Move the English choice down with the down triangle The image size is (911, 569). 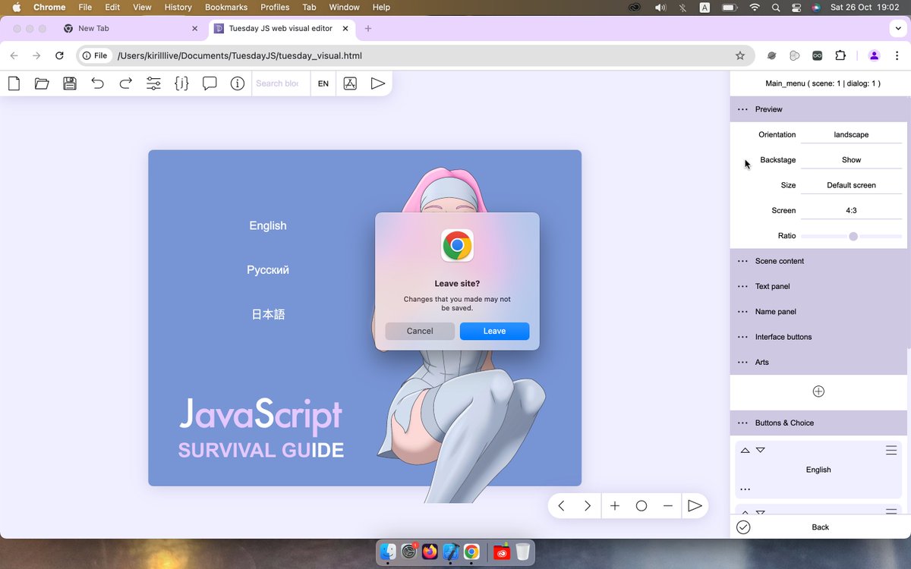pos(760,451)
